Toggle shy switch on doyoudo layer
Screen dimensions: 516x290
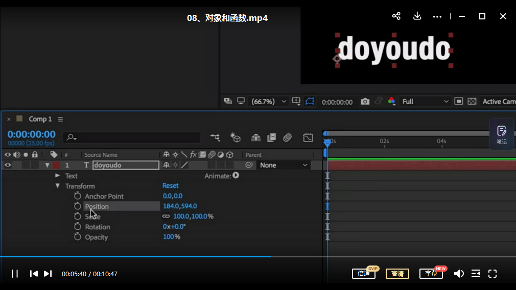click(x=166, y=165)
